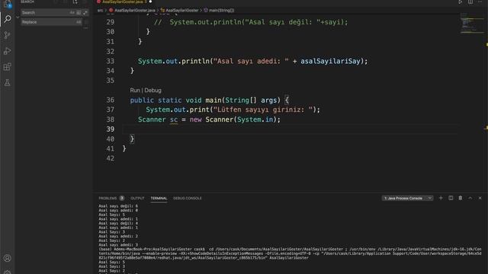Screen dimensions: 488x274
Task: Toggle Use Regular Expression in search
Action: tap(85, 12)
